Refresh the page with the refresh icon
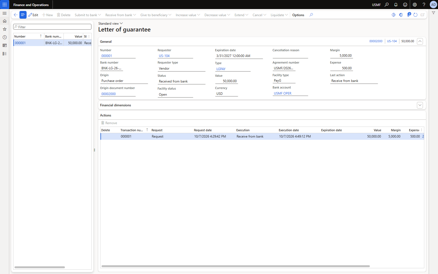The image size is (438, 274). click(x=416, y=15)
